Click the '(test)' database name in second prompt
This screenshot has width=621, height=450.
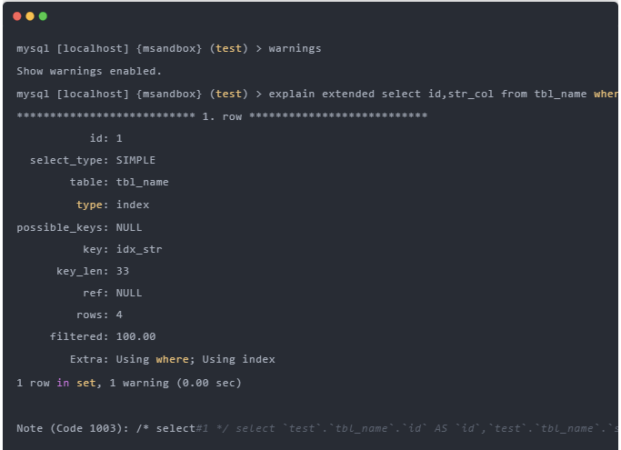[x=228, y=94]
